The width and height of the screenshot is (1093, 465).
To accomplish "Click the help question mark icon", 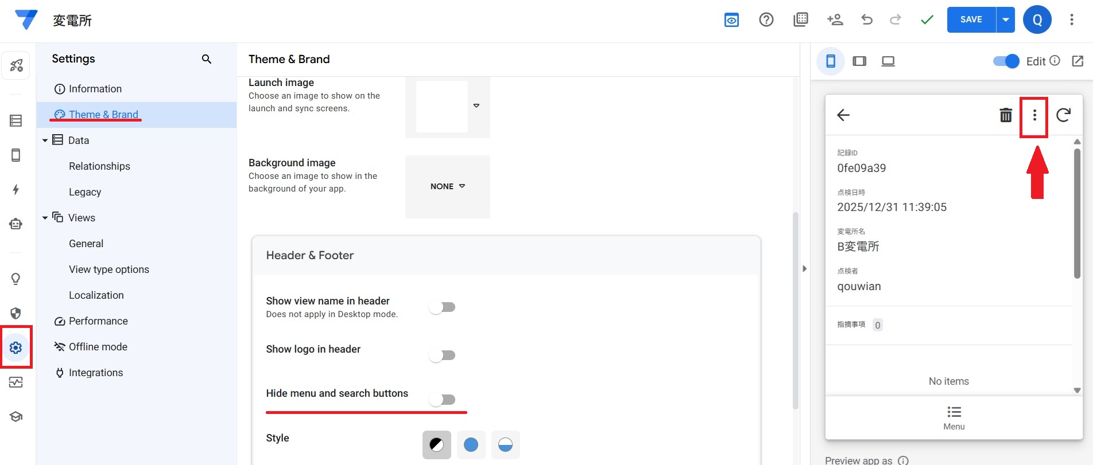I will [x=766, y=20].
